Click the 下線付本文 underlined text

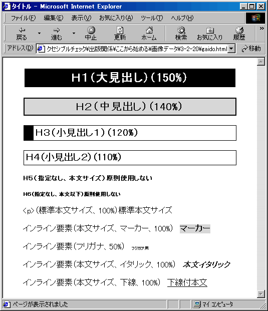(187, 282)
